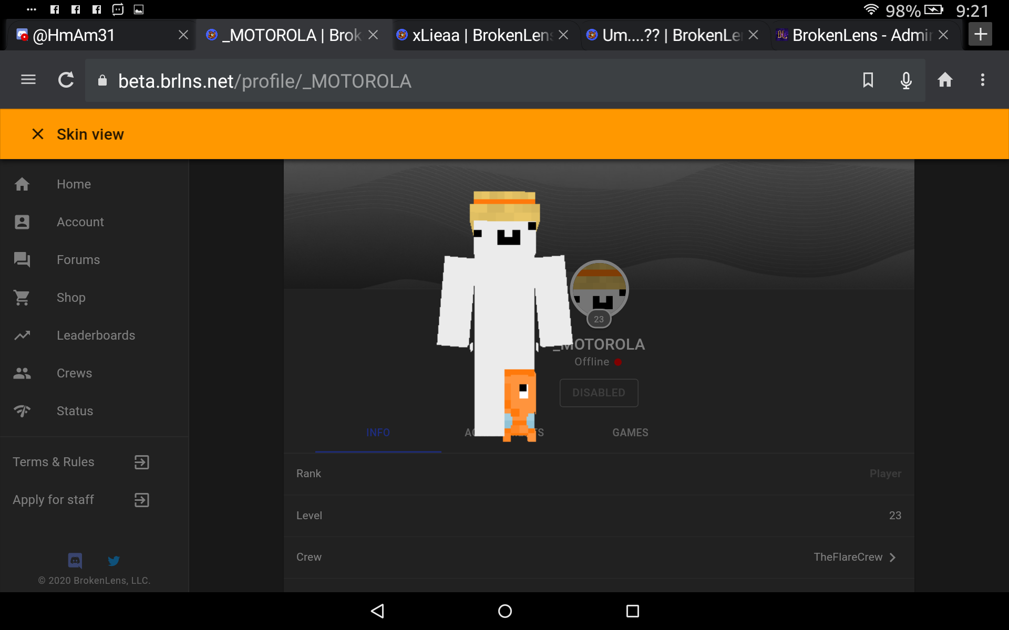Open Crews from the sidebar

[x=74, y=373]
